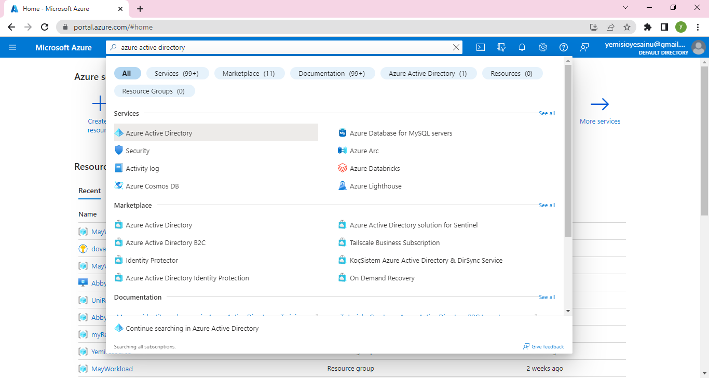Viewport: 709px width, 378px height.
Task: Expand Documentation results with See all
Action: (x=547, y=297)
